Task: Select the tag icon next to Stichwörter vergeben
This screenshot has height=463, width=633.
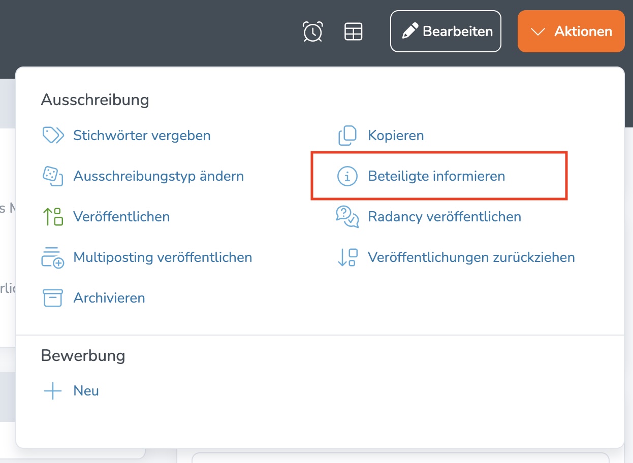Action: [x=52, y=135]
